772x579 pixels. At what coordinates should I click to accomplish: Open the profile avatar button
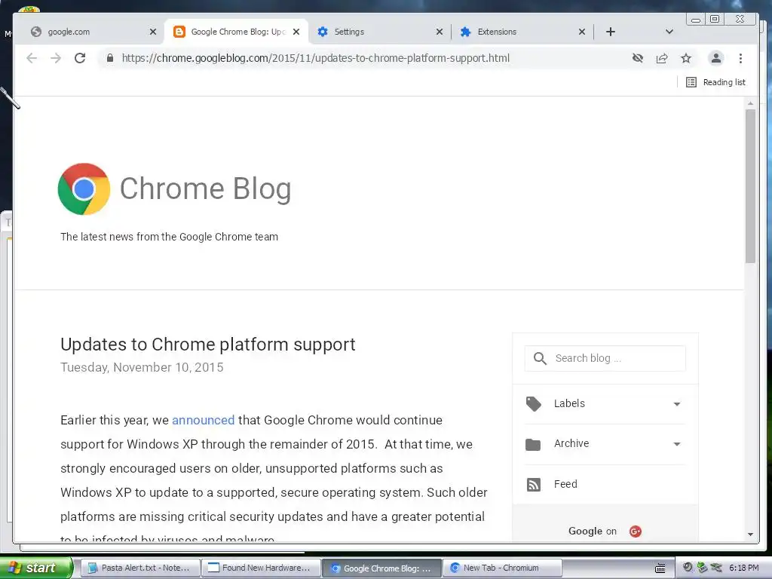(716, 58)
